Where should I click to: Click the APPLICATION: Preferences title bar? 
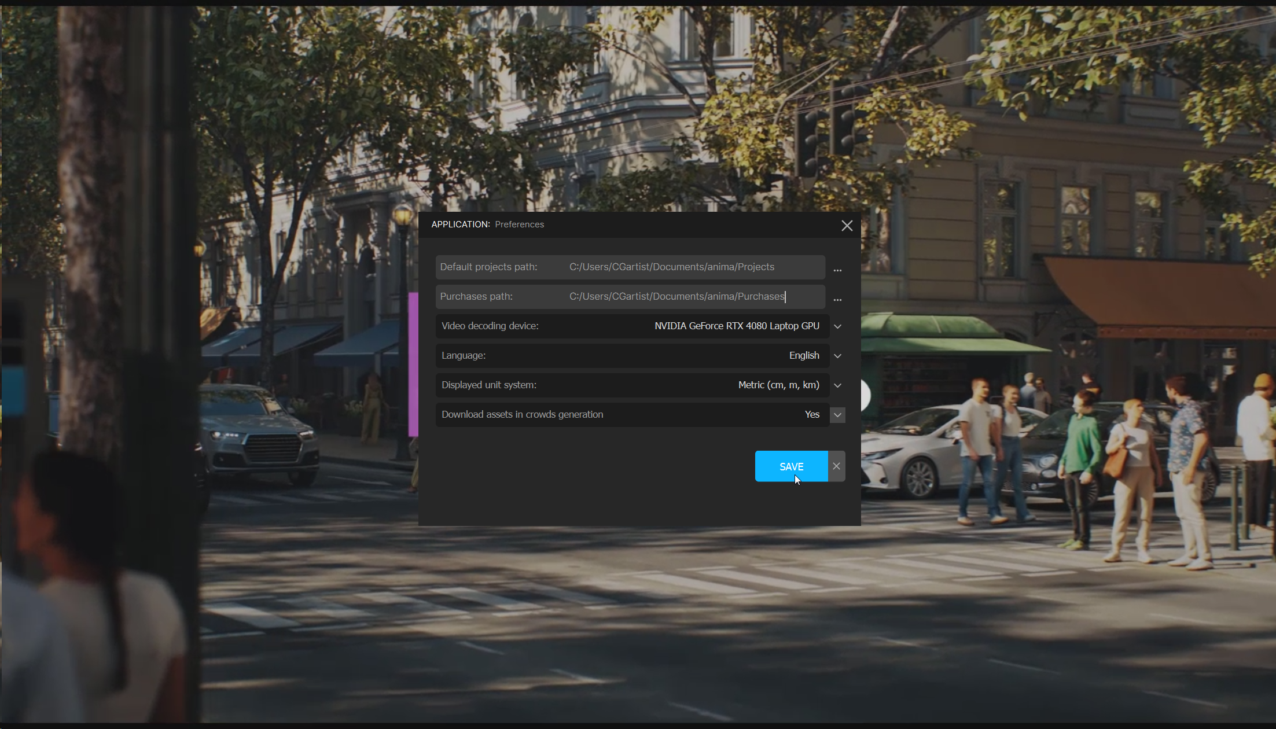pyautogui.click(x=488, y=224)
